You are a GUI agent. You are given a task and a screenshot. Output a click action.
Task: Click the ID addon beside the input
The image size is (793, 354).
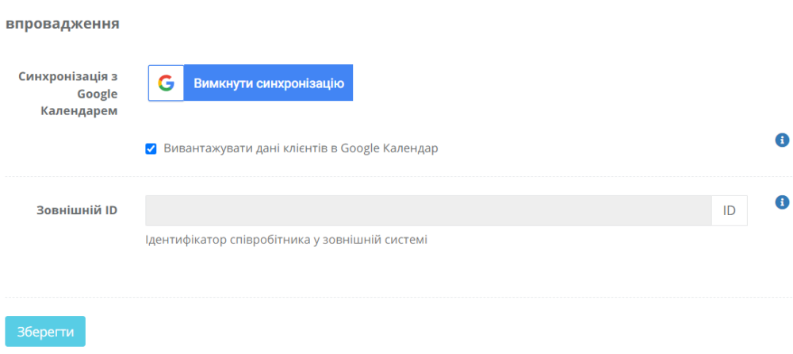click(x=730, y=210)
